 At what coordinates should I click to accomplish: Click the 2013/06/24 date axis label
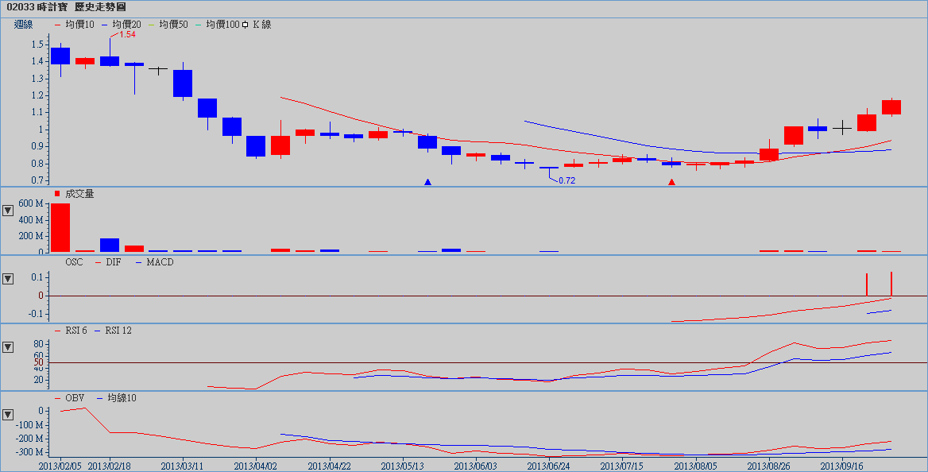point(549,466)
